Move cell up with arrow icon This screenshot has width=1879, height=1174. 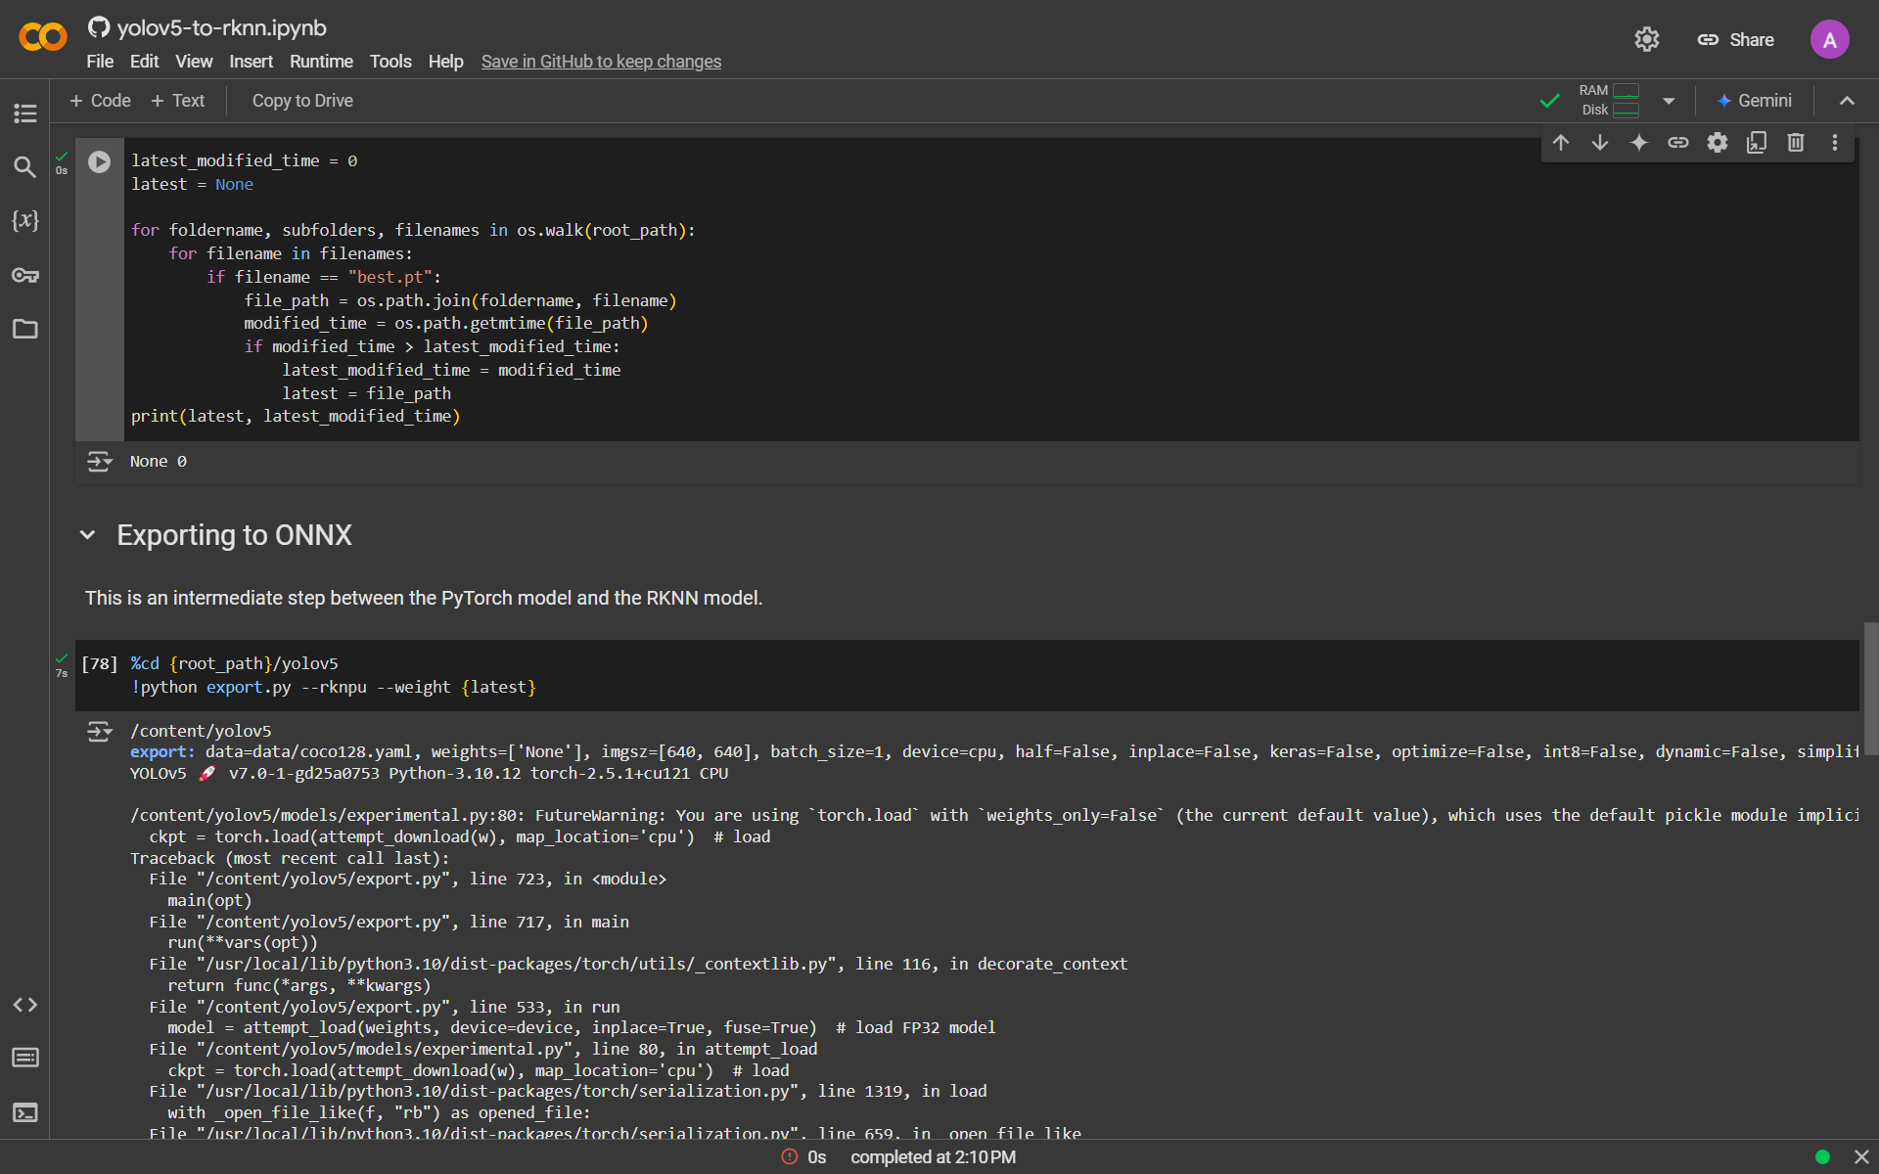[1561, 143]
